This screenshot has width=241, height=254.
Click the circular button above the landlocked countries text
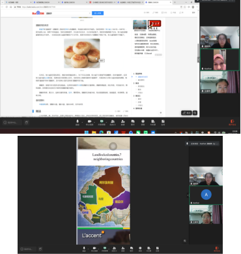[x=113, y=146]
